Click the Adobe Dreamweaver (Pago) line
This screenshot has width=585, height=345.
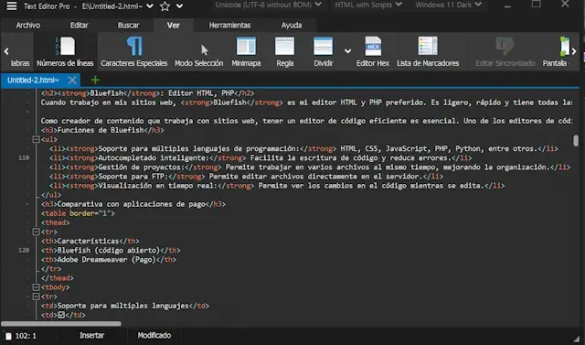pyautogui.click(x=109, y=260)
